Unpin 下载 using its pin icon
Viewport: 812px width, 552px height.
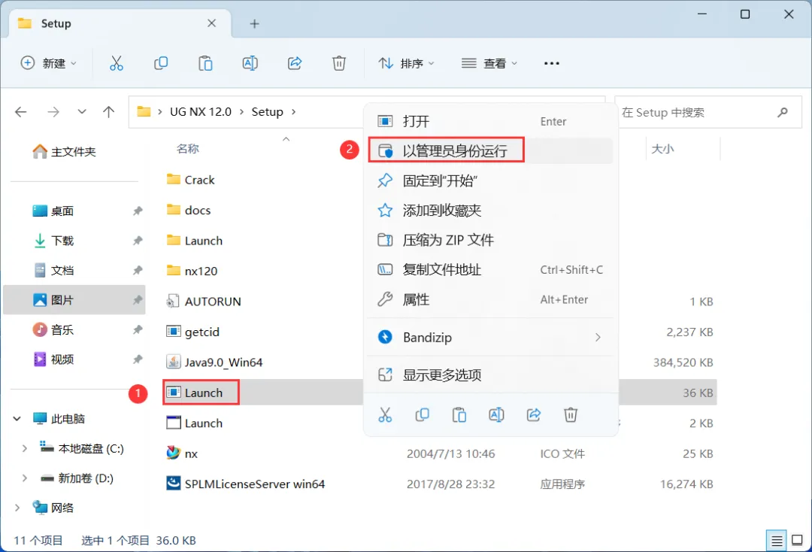click(138, 240)
